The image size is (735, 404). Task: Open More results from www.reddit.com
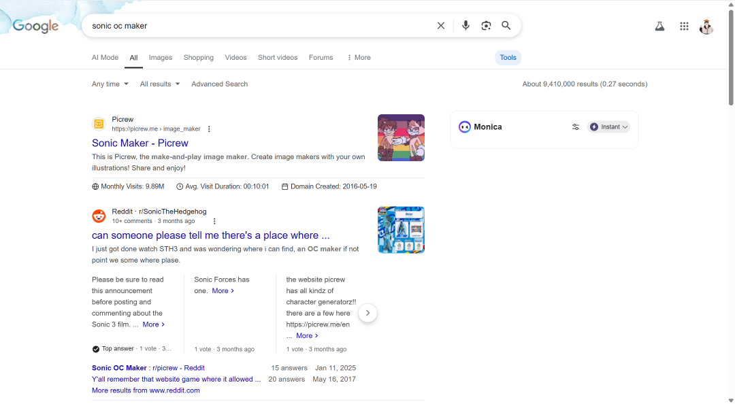[146, 390]
